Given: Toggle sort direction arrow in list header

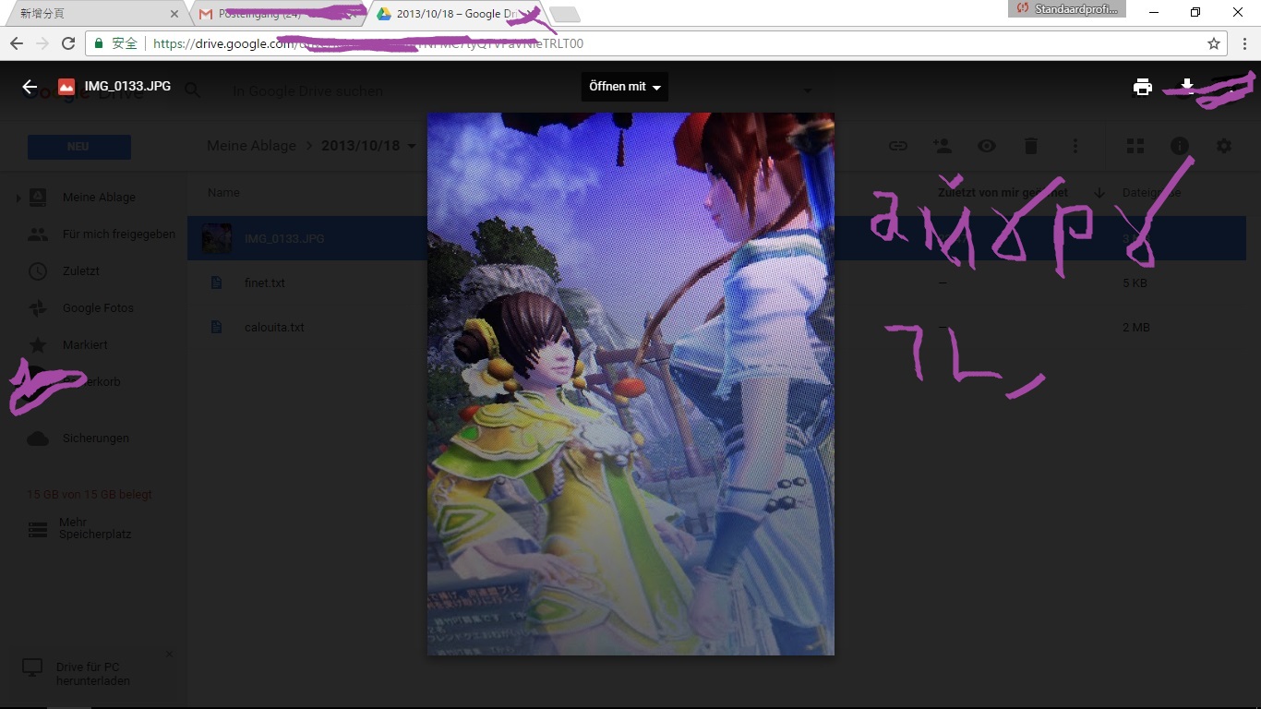Looking at the screenshot, I should pos(1099,193).
